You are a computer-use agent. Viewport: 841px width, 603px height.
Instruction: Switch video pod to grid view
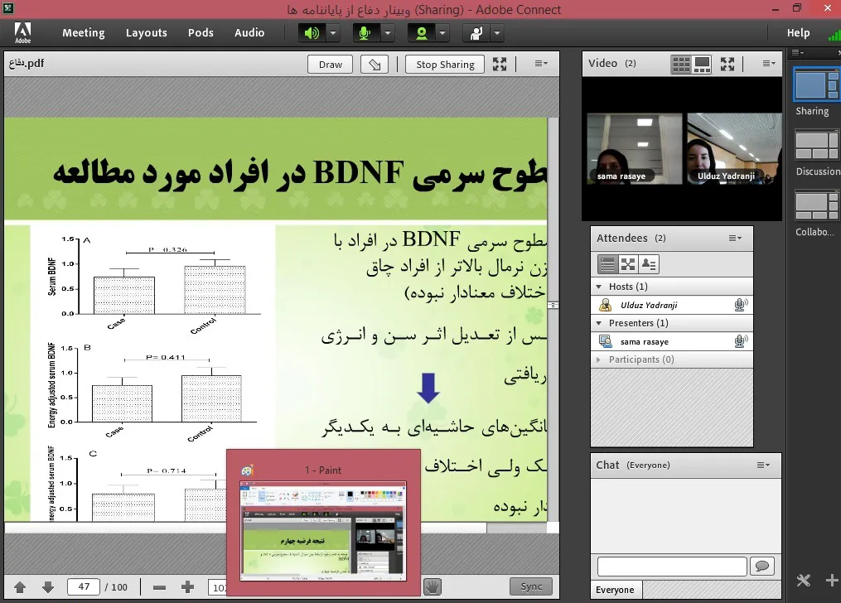681,65
